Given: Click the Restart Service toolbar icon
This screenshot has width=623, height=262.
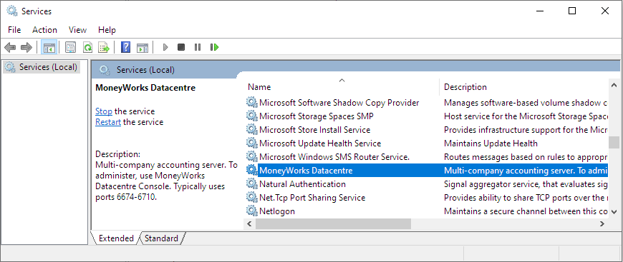Looking at the screenshot, I should click(x=215, y=47).
